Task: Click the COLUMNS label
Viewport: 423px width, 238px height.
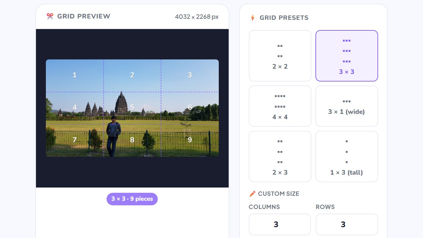Action: (264, 207)
